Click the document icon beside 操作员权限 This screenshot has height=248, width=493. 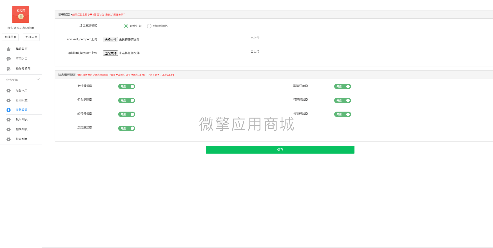8,69
